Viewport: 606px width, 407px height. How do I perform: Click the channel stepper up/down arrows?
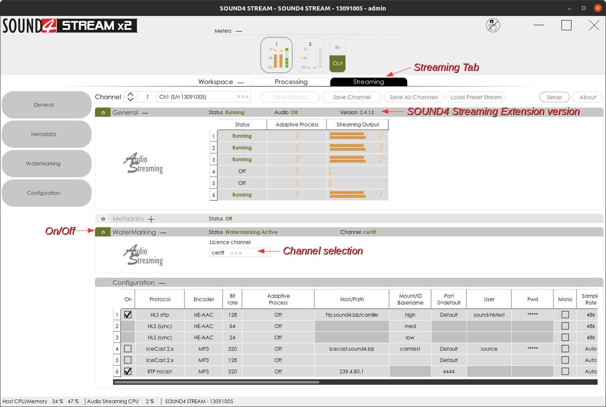130,97
